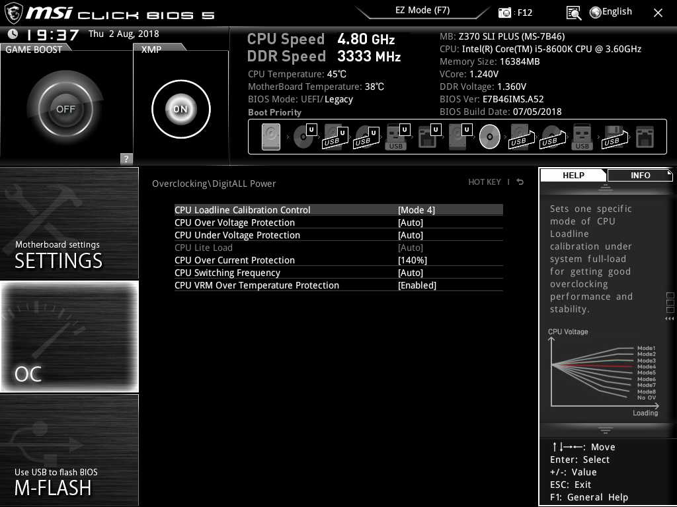Select CPU VRM Over Temperature Protection row
The height and width of the screenshot is (507, 677).
(338, 285)
